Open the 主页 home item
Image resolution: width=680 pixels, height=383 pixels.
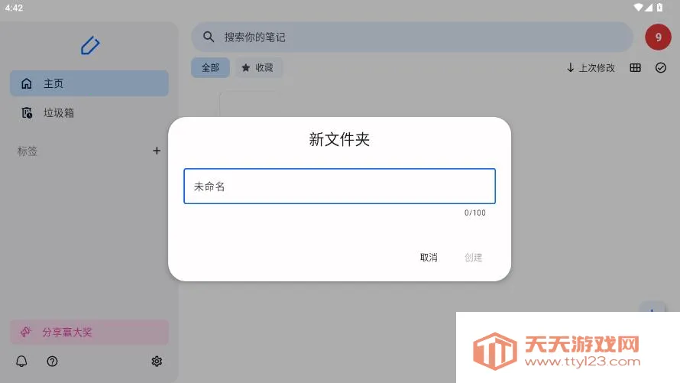click(89, 83)
